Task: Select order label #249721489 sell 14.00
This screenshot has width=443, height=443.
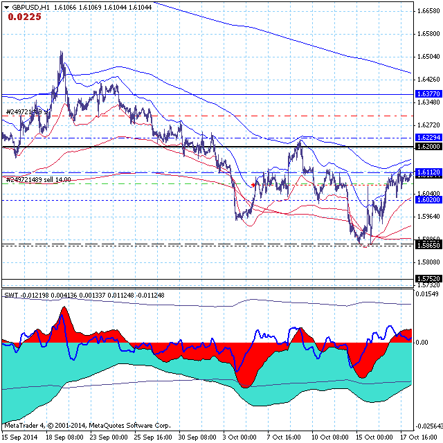Action: pyautogui.click(x=39, y=180)
